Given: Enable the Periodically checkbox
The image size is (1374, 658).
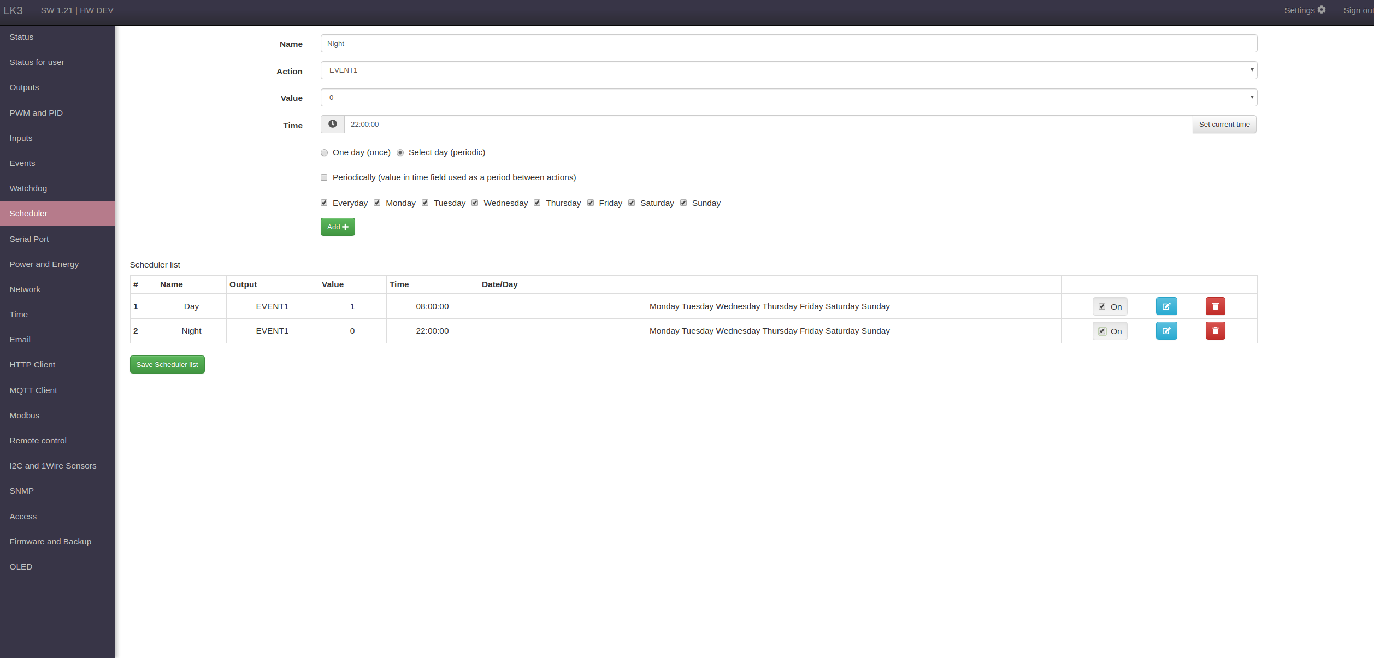Looking at the screenshot, I should coord(324,177).
